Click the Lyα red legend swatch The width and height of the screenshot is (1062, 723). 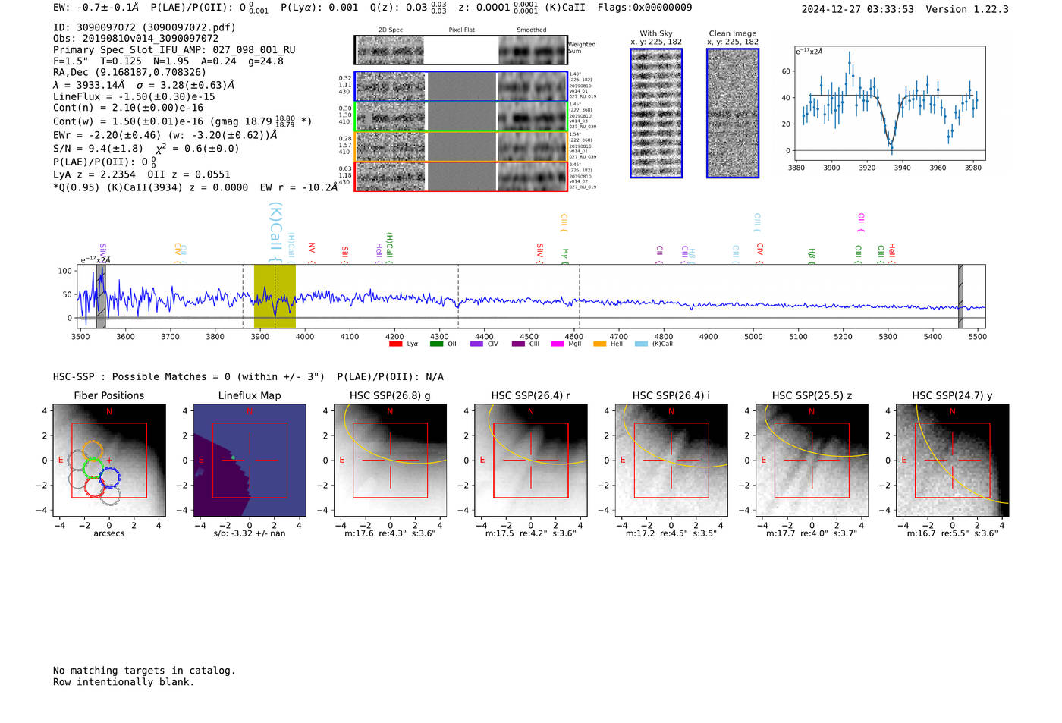[x=395, y=344]
